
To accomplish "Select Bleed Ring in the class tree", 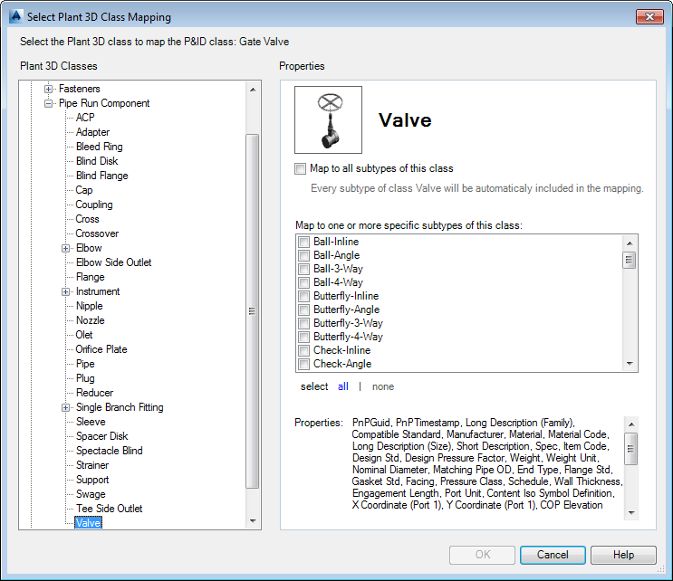I will pyautogui.click(x=99, y=147).
